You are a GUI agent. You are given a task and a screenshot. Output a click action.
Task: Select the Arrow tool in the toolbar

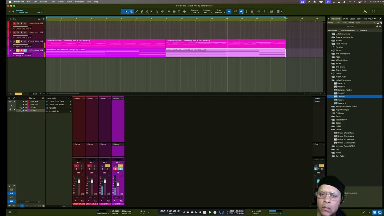pyautogui.click(x=126, y=11)
